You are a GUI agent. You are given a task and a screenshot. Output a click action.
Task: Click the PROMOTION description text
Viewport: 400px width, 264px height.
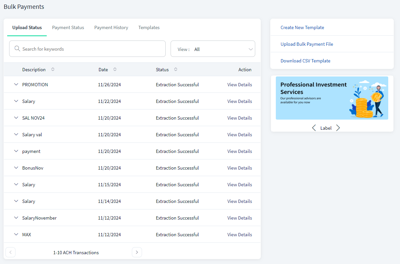click(35, 85)
